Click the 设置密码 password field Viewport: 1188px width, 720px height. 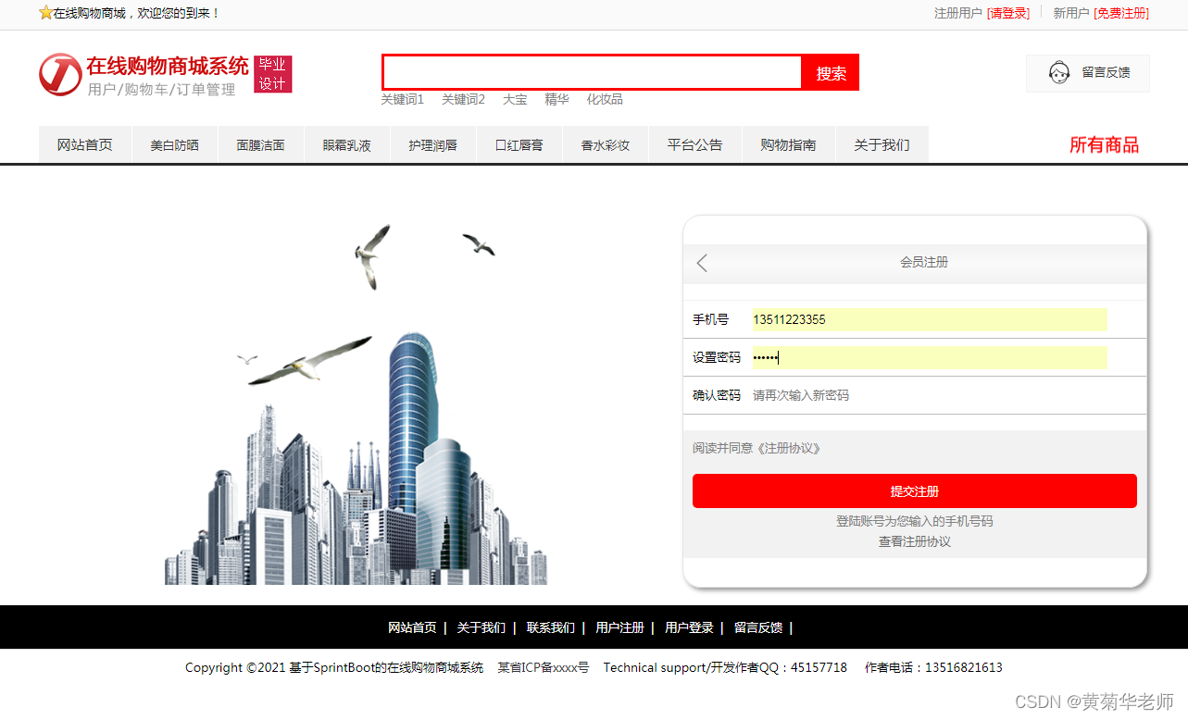[x=930, y=357]
